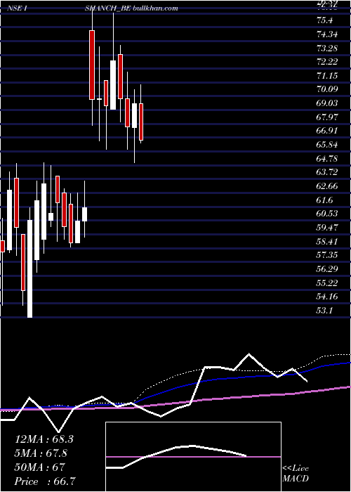Click the 58.41 price axis label
This screenshot has width=351, height=492.
point(327,241)
